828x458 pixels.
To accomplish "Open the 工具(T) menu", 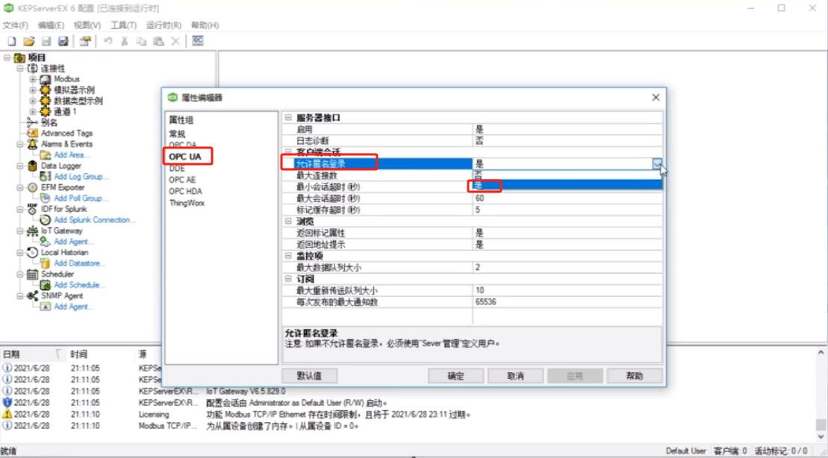I will [x=124, y=25].
